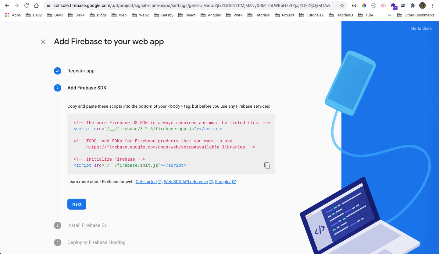Screen dimensions: 439x254
Task: Open the colorful wheel extension
Action: (x=364, y=5)
